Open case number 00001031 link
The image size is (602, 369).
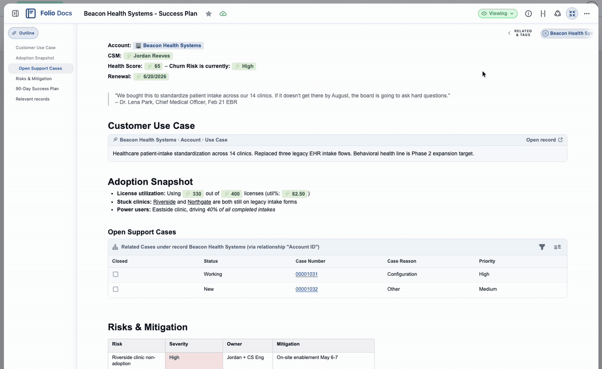coord(307,274)
